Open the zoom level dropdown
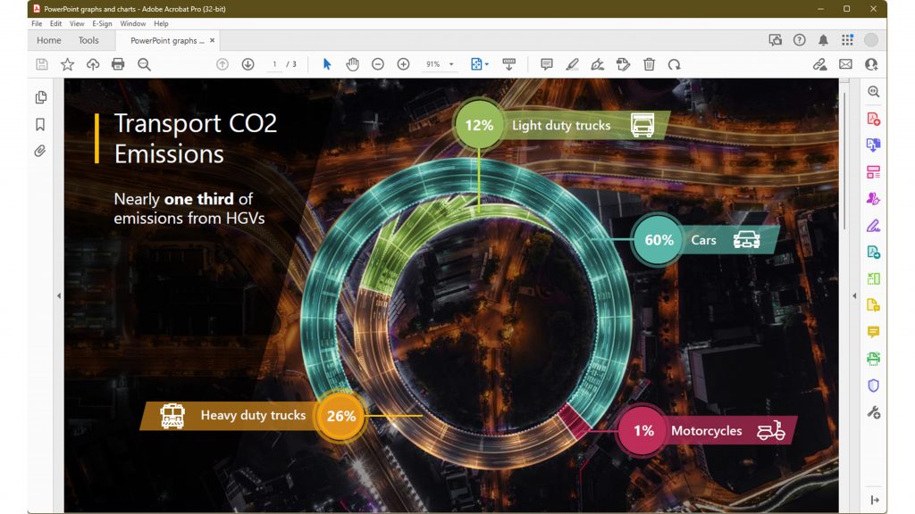Viewport: 915px width, 514px height. point(451,63)
